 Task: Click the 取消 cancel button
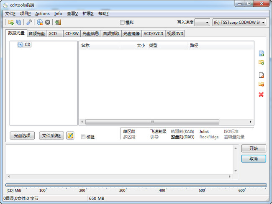pyautogui.click(x=254, y=158)
